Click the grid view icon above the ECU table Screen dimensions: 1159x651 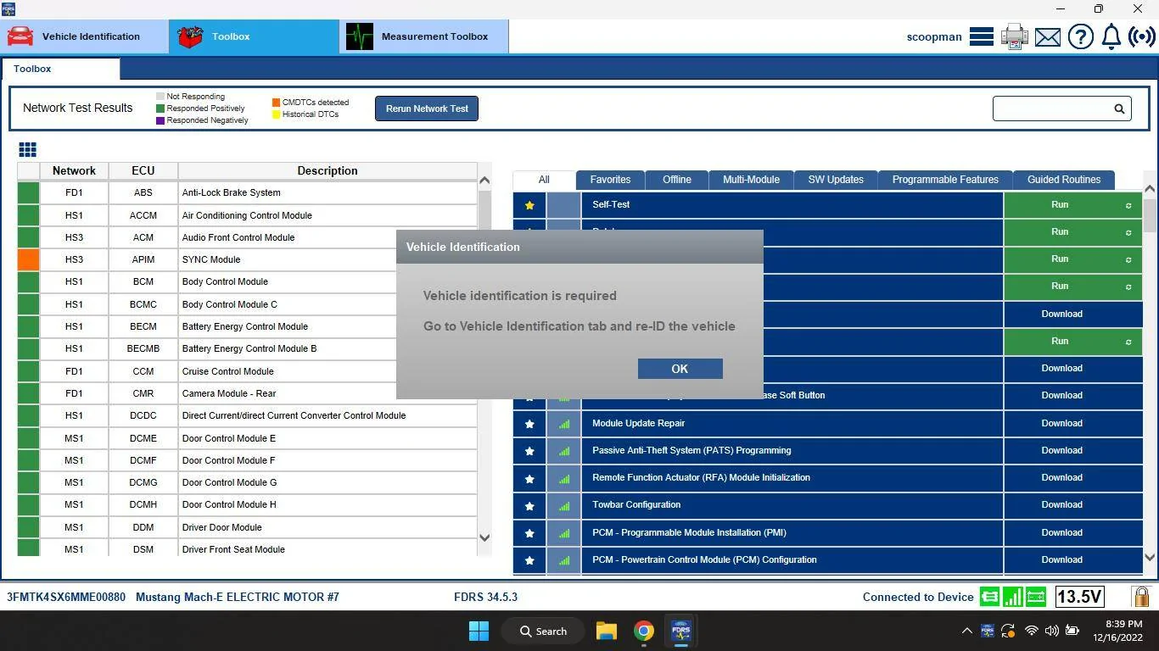tap(27, 149)
